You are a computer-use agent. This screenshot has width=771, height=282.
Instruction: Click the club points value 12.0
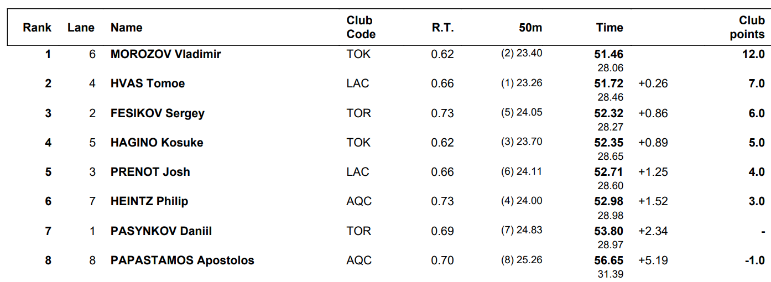pyautogui.click(x=753, y=54)
